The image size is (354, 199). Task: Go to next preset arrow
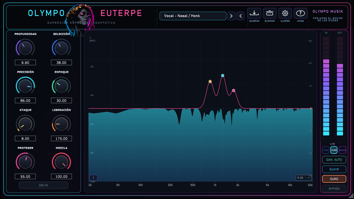(231, 16)
